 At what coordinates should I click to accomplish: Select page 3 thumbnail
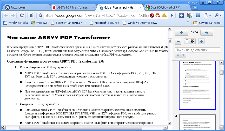coord(197,85)
